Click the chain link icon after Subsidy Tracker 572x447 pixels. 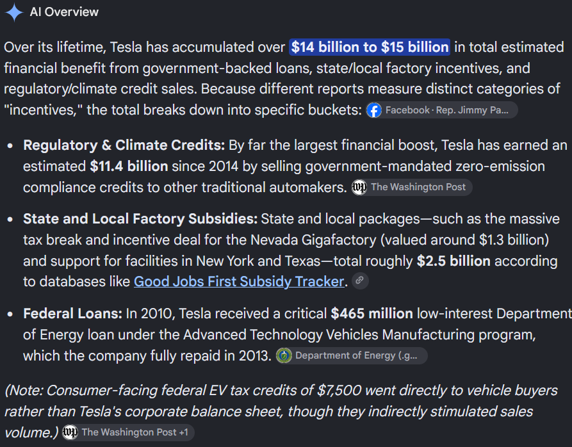(x=360, y=280)
